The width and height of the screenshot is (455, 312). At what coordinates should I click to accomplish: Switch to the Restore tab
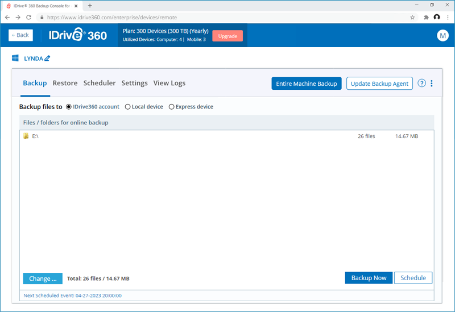[65, 83]
